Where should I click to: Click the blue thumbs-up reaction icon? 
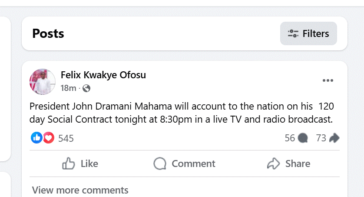pos(37,138)
